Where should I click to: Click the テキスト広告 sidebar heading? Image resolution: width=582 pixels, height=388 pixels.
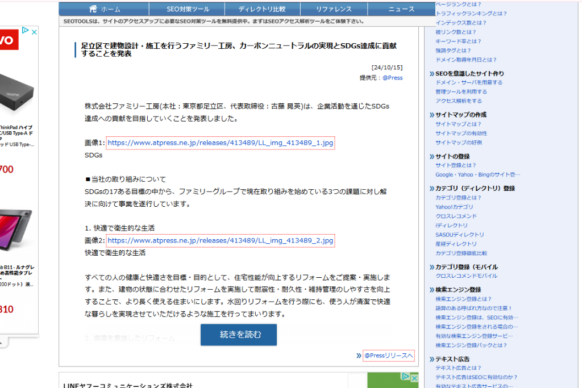[x=452, y=358]
